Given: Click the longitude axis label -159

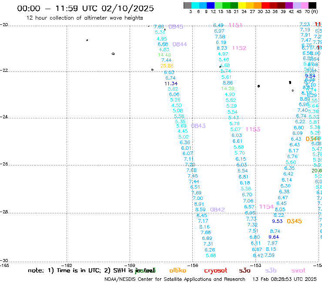Looking at the screenshot, I should (x=130, y=265).
